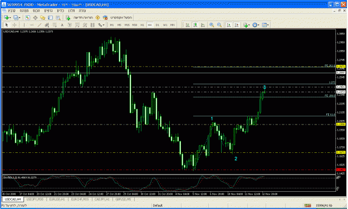Zoom in on the chart
Screen dimensions: 348x209
click(212, 25)
